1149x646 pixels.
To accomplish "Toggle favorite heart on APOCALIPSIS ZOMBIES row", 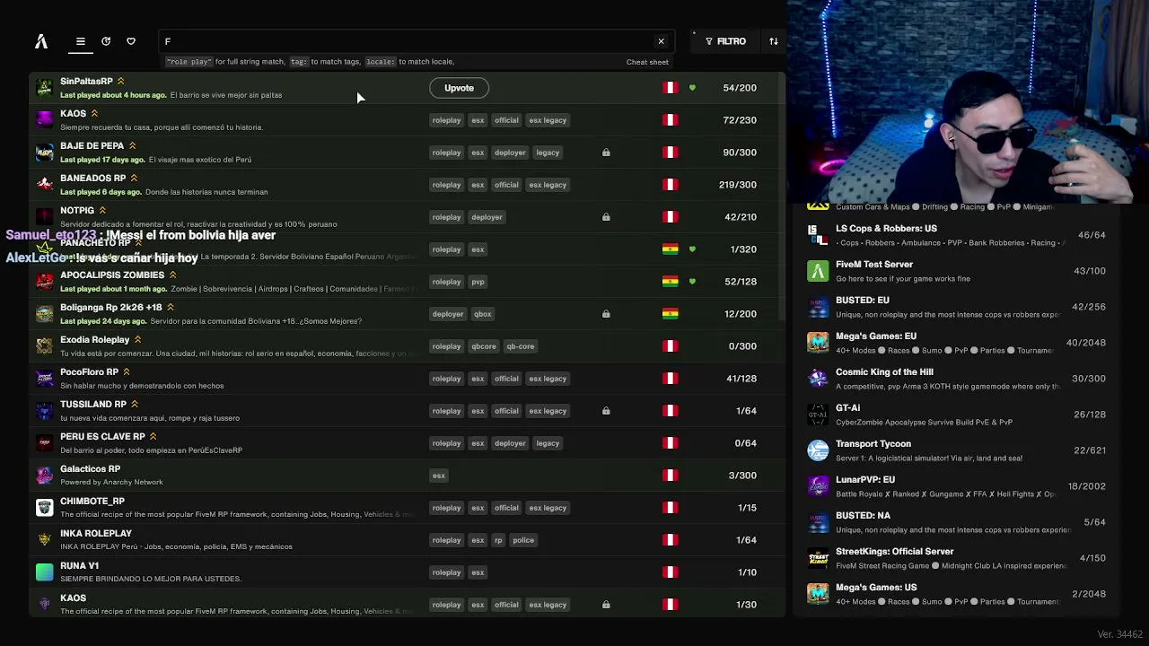I will coord(692,282).
